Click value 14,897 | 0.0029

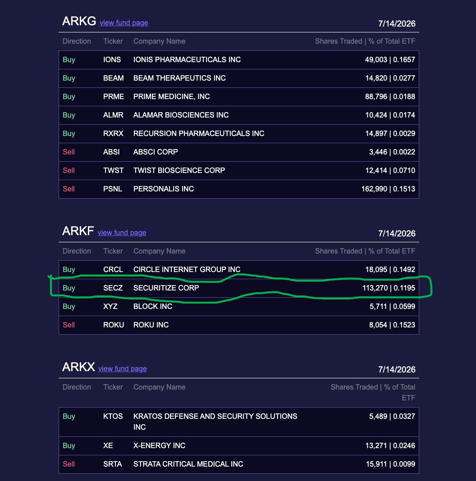pyautogui.click(x=390, y=133)
